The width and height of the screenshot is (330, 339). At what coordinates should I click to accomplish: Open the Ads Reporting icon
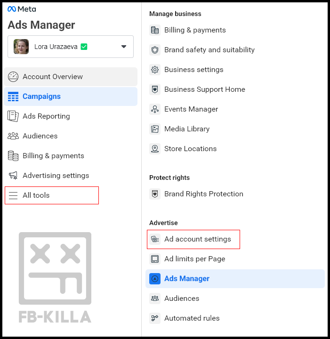pos(13,116)
